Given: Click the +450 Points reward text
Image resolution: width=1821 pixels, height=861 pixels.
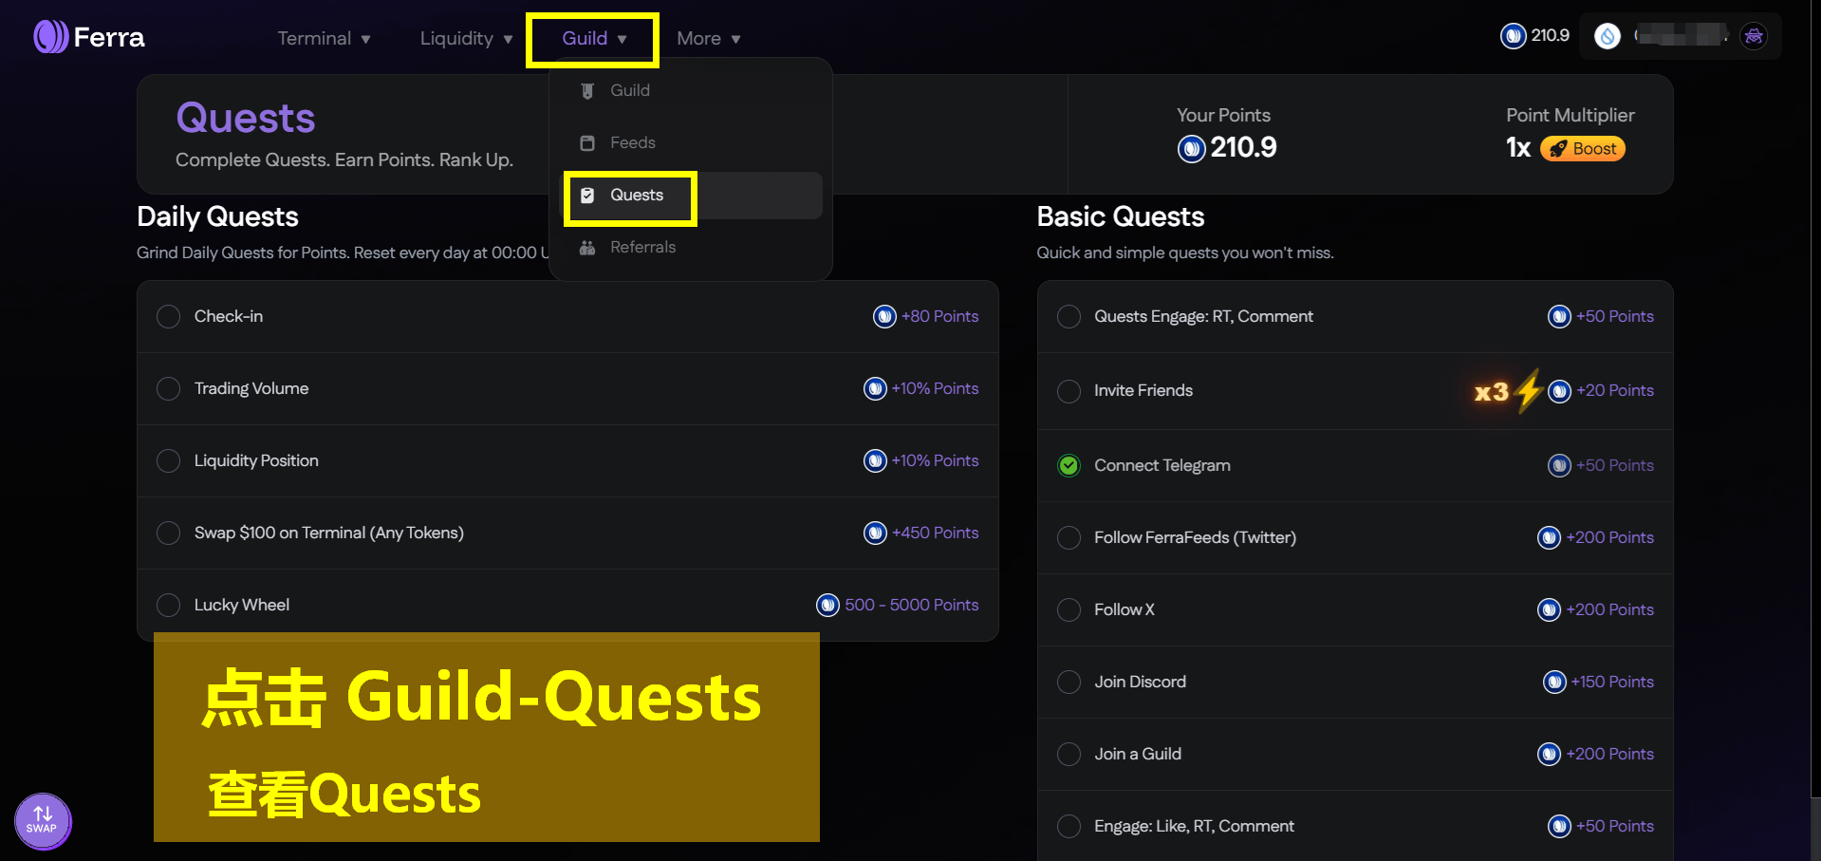Looking at the screenshot, I should [x=935, y=533].
